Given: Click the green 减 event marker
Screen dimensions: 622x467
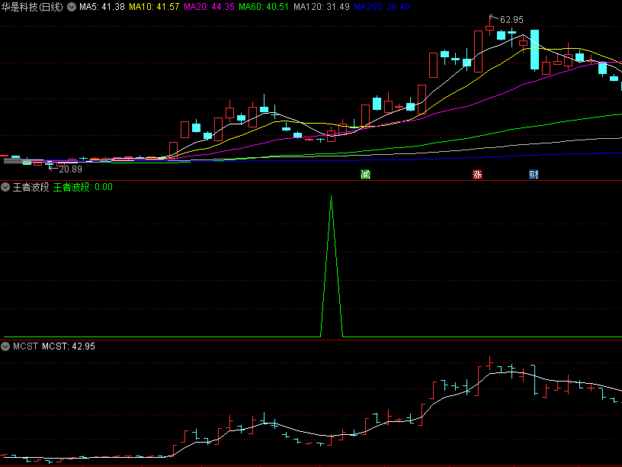Looking at the screenshot, I should pos(365,174).
